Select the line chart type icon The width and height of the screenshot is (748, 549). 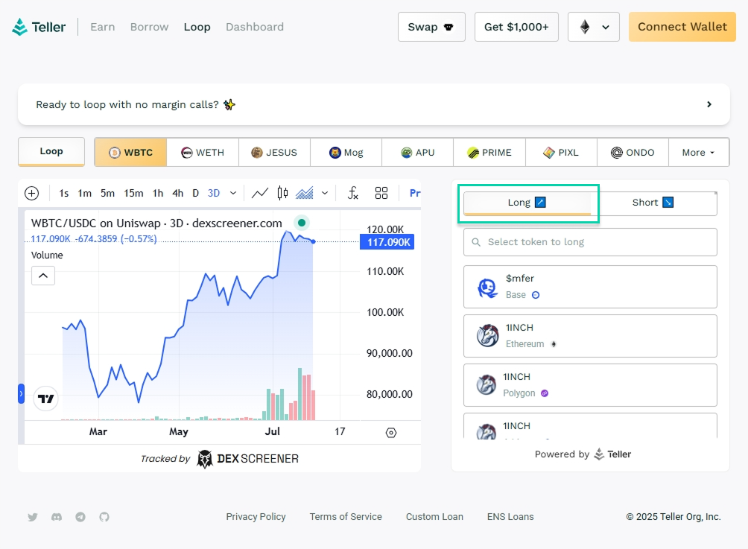(260, 193)
